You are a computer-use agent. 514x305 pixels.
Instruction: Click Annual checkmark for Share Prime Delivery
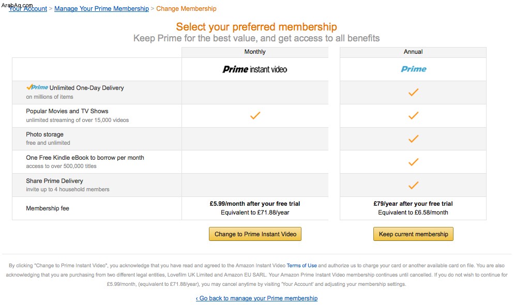point(413,185)
